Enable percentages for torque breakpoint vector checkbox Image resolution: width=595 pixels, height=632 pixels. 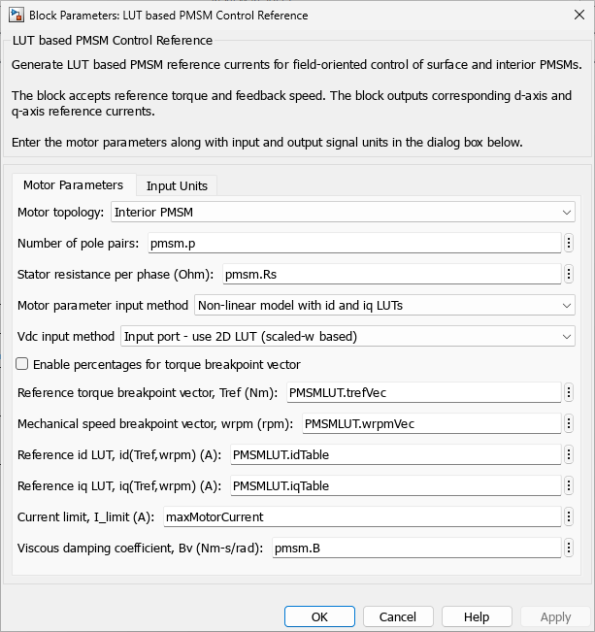tap(22, 365)
